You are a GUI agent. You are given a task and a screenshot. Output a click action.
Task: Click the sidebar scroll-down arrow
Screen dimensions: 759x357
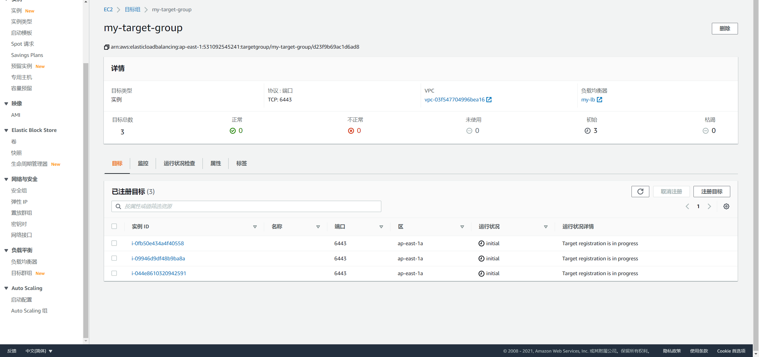(x=86, y=341)
